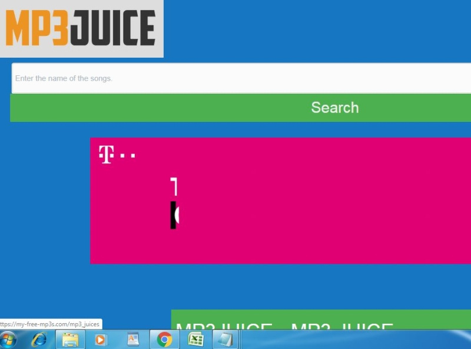Screen dimensions: 471x349
Task: Launch Internet Explorer from the taskbar
Action: [x=39, y=340]
